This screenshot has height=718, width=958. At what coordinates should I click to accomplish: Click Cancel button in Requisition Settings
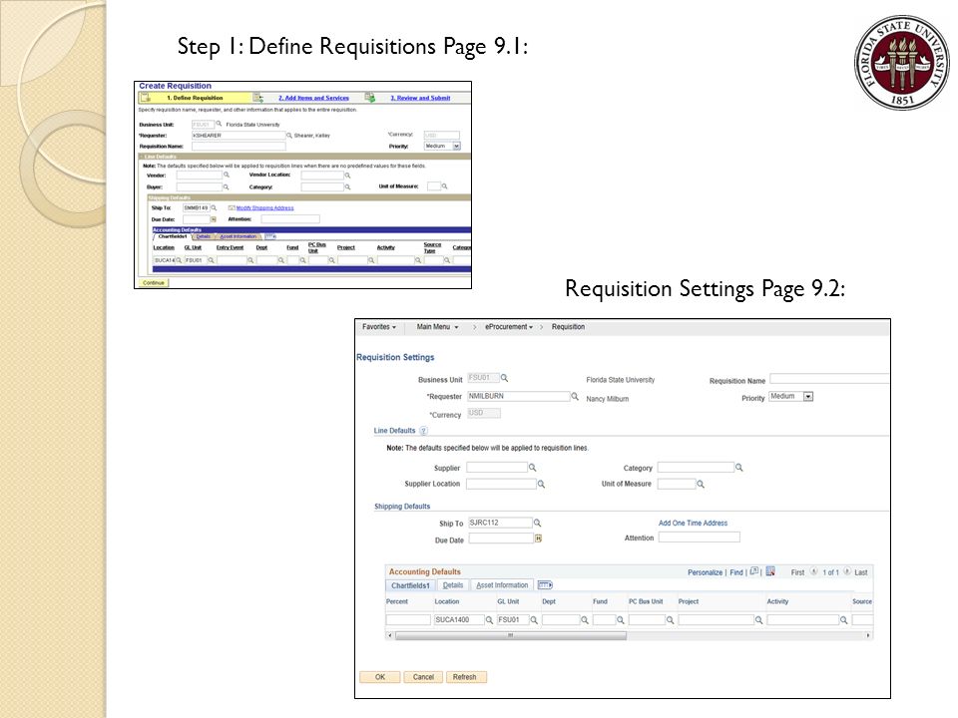tap(423, 677)
